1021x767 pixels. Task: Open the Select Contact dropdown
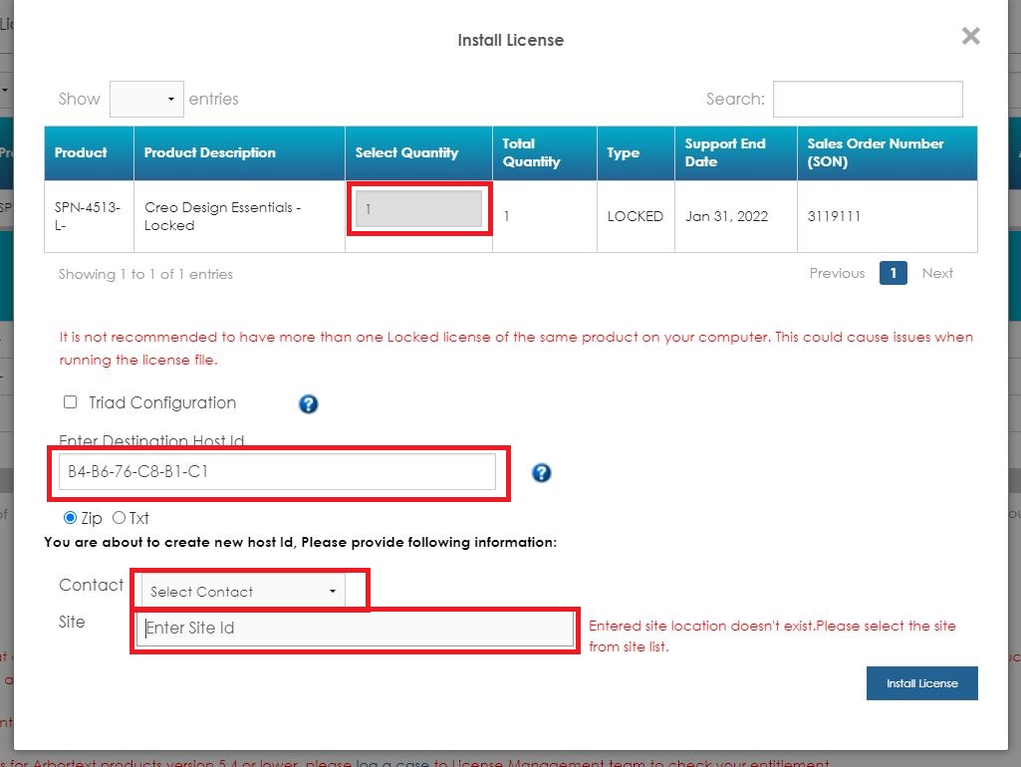(243, 592)
